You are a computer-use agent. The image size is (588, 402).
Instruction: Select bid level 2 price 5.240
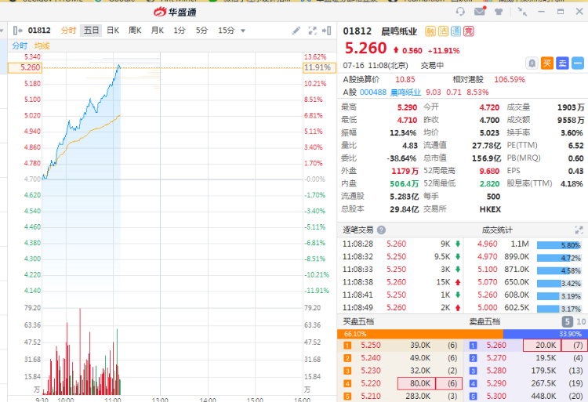pos(371,358)
